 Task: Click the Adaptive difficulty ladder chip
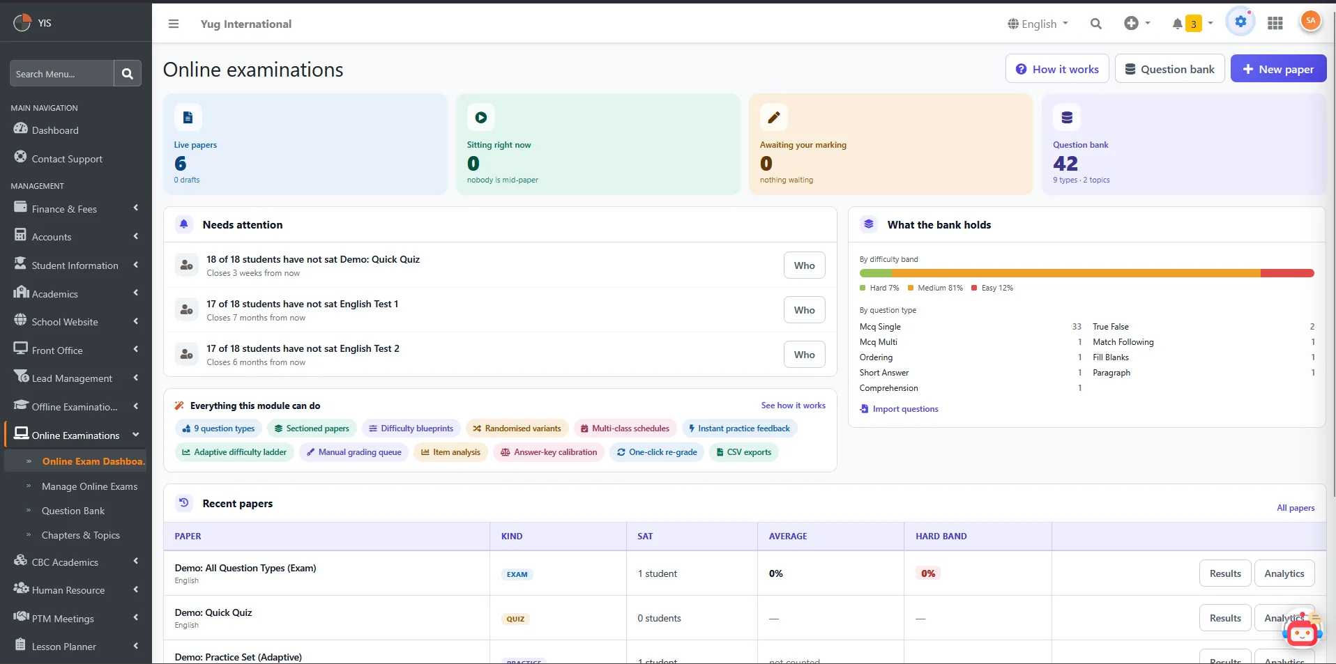coord(234,452)
